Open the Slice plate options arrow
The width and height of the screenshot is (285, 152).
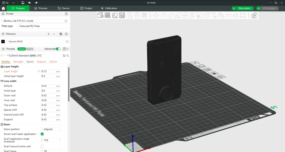coord(234,8)
